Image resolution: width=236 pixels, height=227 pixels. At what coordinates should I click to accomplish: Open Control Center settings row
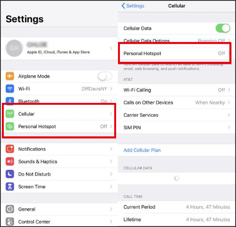pyautogui.click(x=59, y=222)
